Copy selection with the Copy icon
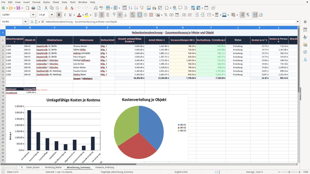 pyautogui.click(x=52, y=8)
